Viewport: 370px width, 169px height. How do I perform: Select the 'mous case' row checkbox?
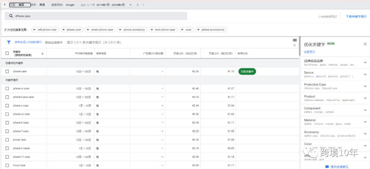pyautogui.click(x=7, y=165)
